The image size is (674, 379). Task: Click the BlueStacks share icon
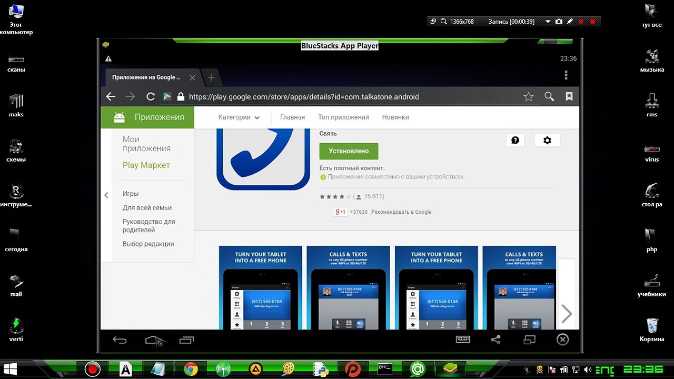(495, 340)
